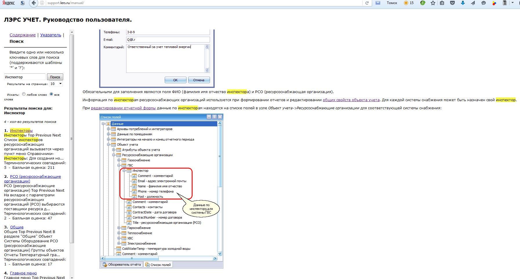Click the Pocket save icon
The width and height of the screenshot is (520, 279).
point(452,3)
